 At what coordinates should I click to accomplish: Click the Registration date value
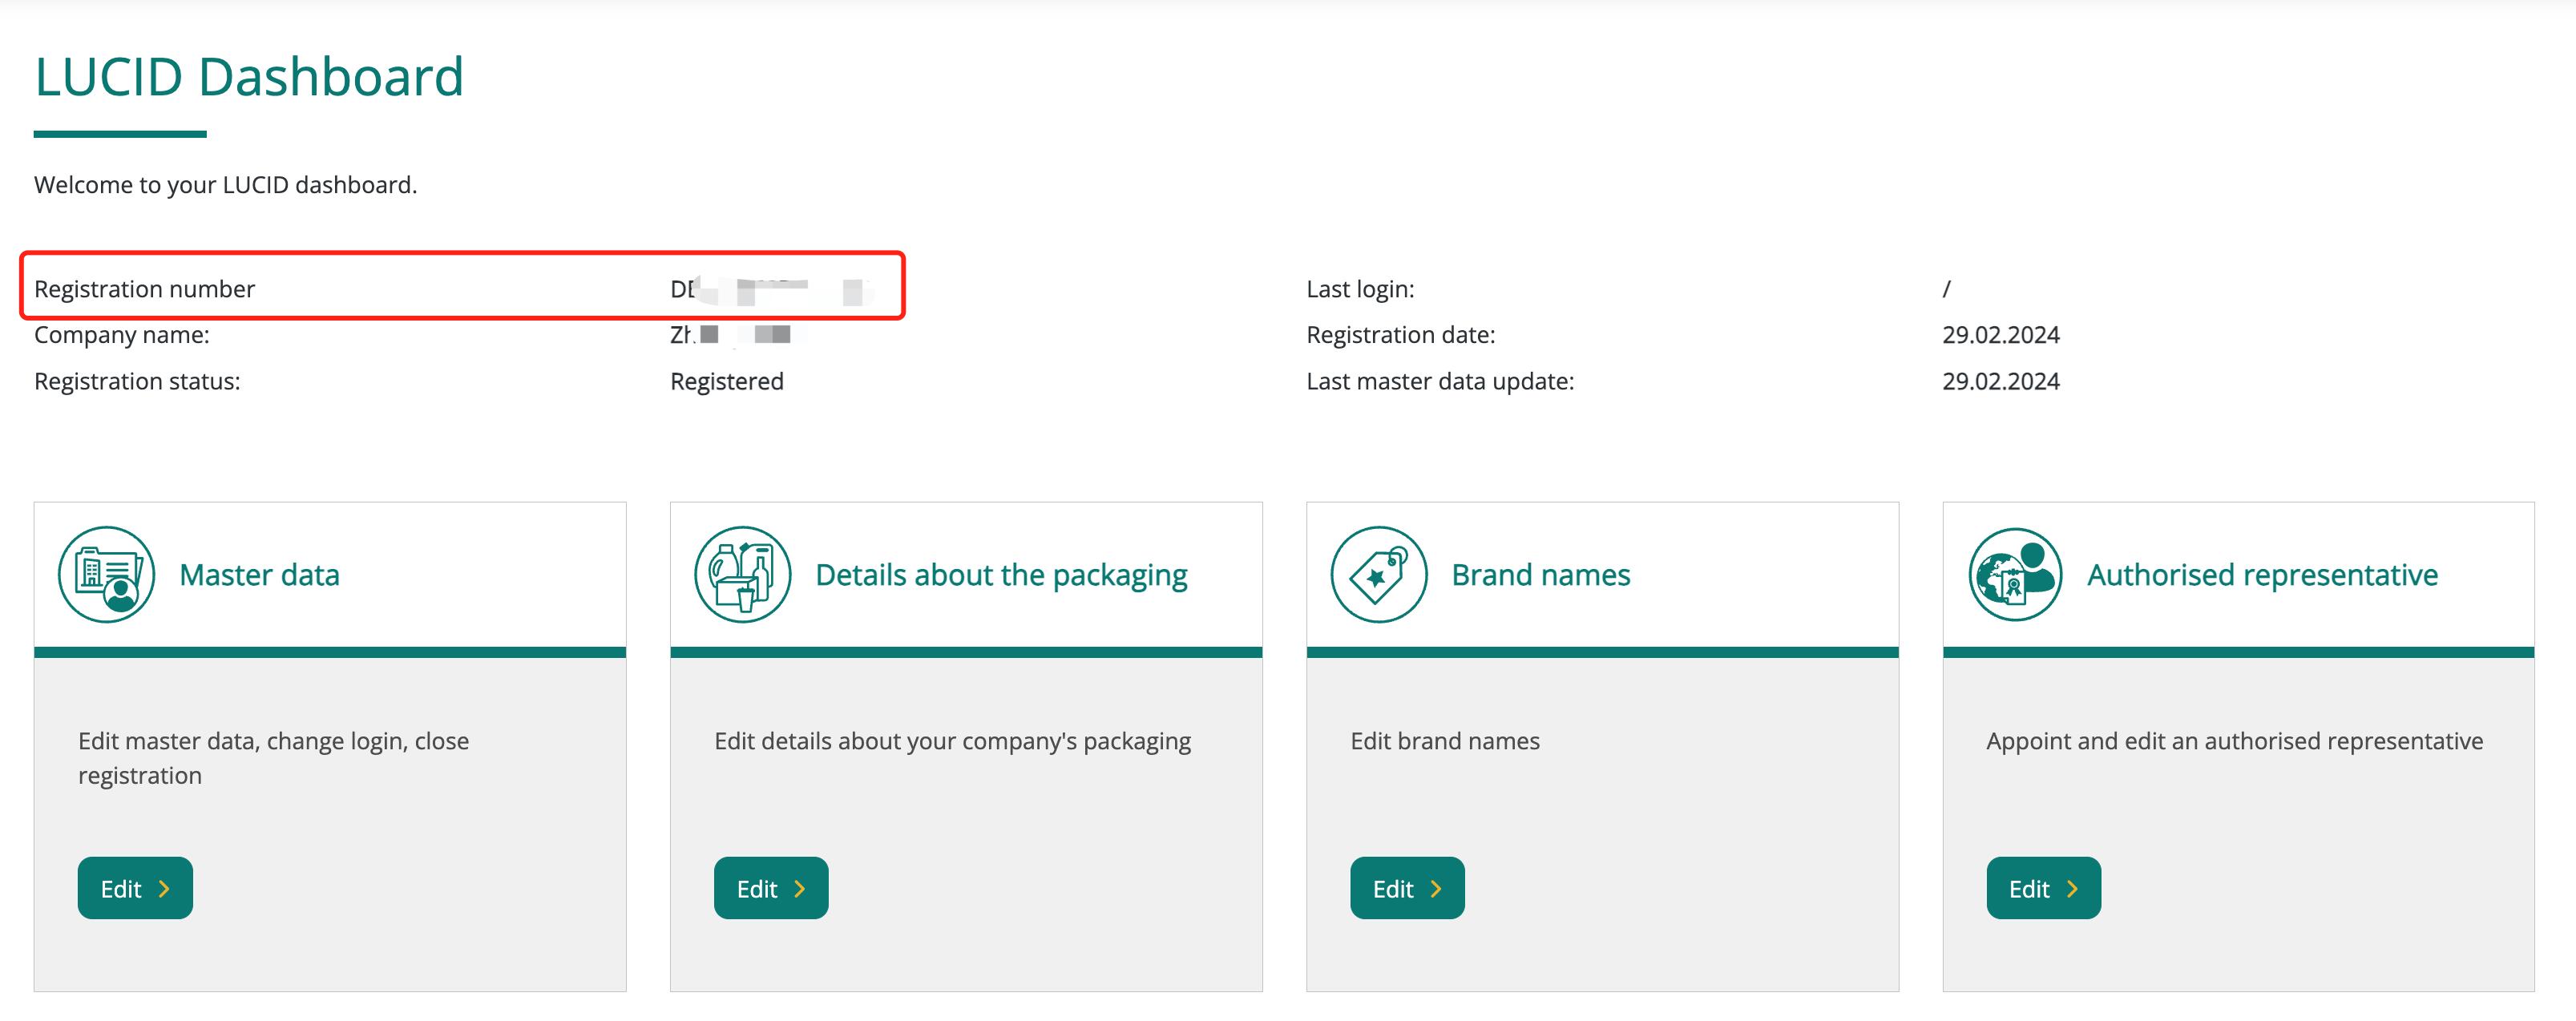coord(2000,335)
